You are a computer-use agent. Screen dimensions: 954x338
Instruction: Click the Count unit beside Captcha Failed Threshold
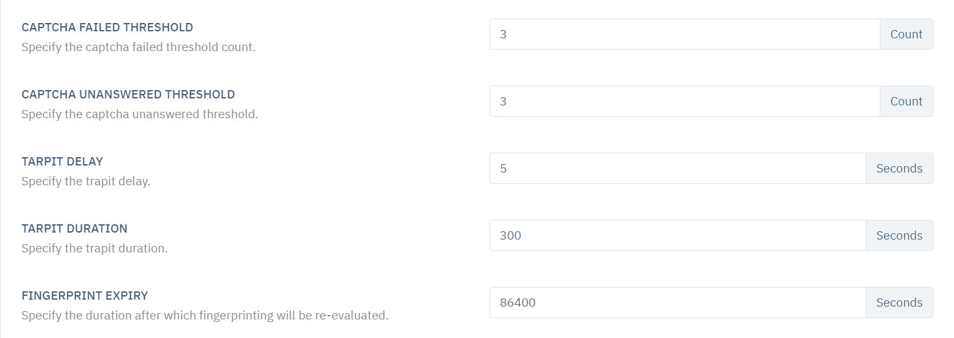tap(907, 35)
